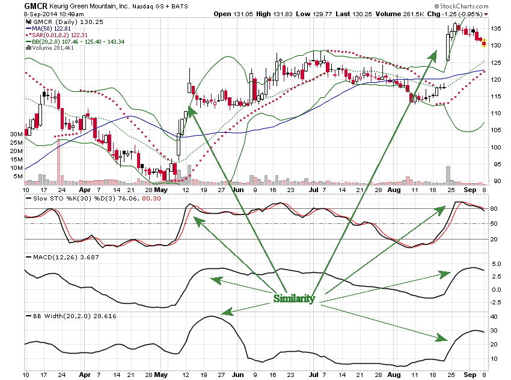Click the 40 BB Width axis label

tap(494, 316)
